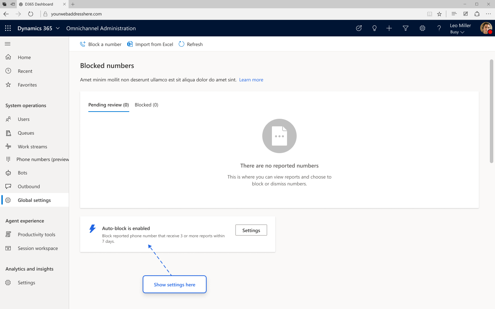495x309 pixels.
Task: Click the browser Back arrow
Action: pos(6,14)
